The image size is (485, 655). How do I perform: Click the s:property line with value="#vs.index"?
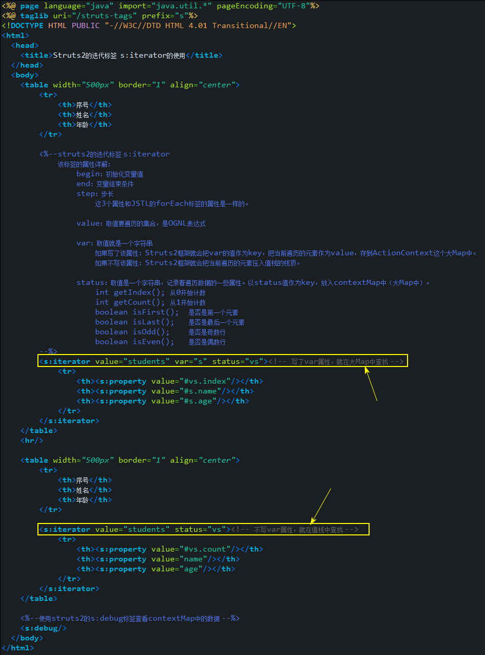point(170,381)
